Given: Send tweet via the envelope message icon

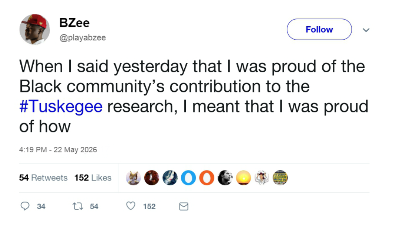Looking at the screenshot, I should [x=184, y=206].
